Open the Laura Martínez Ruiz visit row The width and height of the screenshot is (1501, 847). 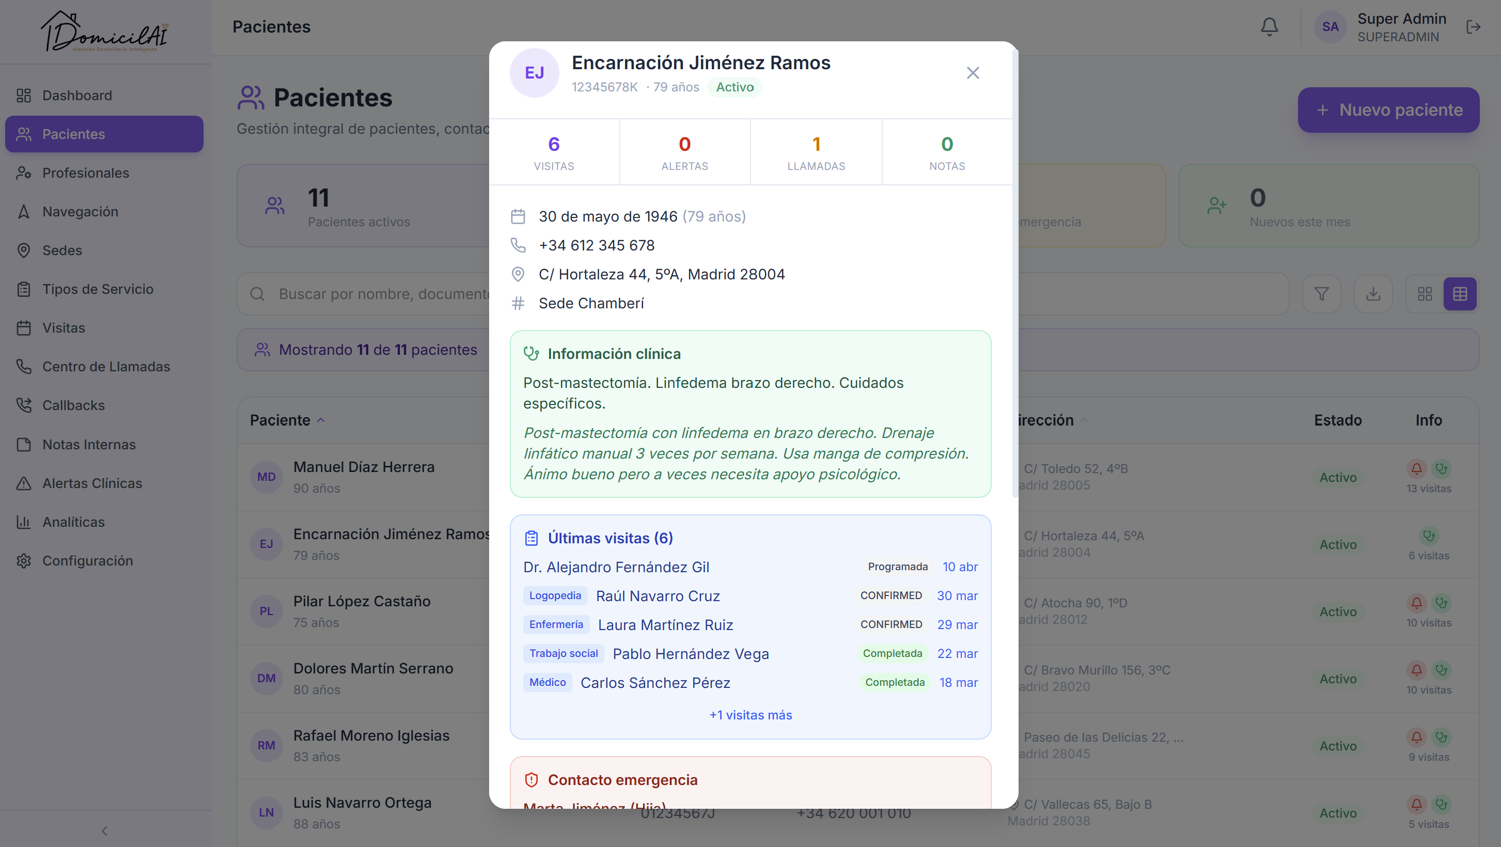(x=750, y=625)
